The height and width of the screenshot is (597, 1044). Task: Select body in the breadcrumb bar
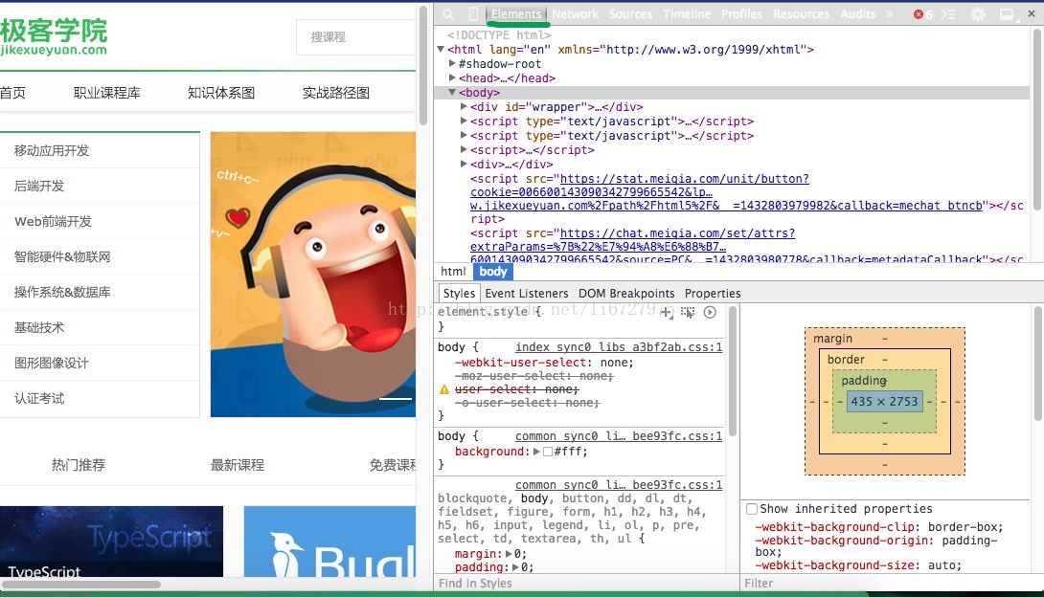492,272
